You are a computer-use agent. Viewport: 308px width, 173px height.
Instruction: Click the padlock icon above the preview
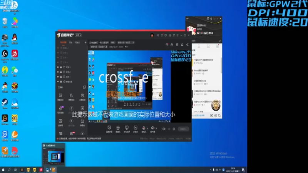pyautogui.click(x=172, y=45)
